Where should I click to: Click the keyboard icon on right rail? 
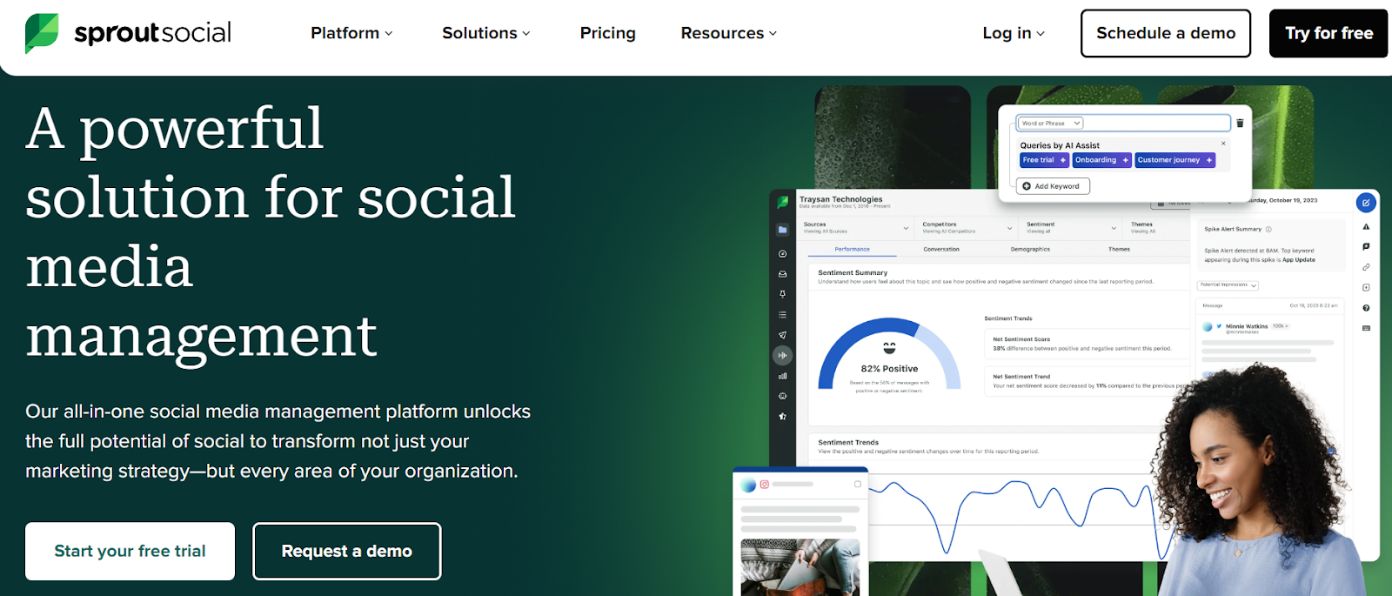pos(1366,328)
